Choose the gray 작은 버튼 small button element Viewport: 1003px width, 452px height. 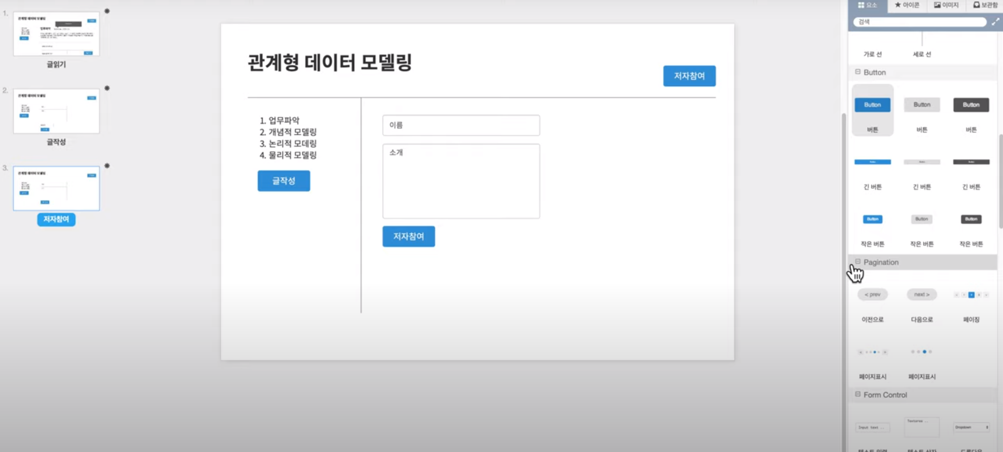point(922,219)
